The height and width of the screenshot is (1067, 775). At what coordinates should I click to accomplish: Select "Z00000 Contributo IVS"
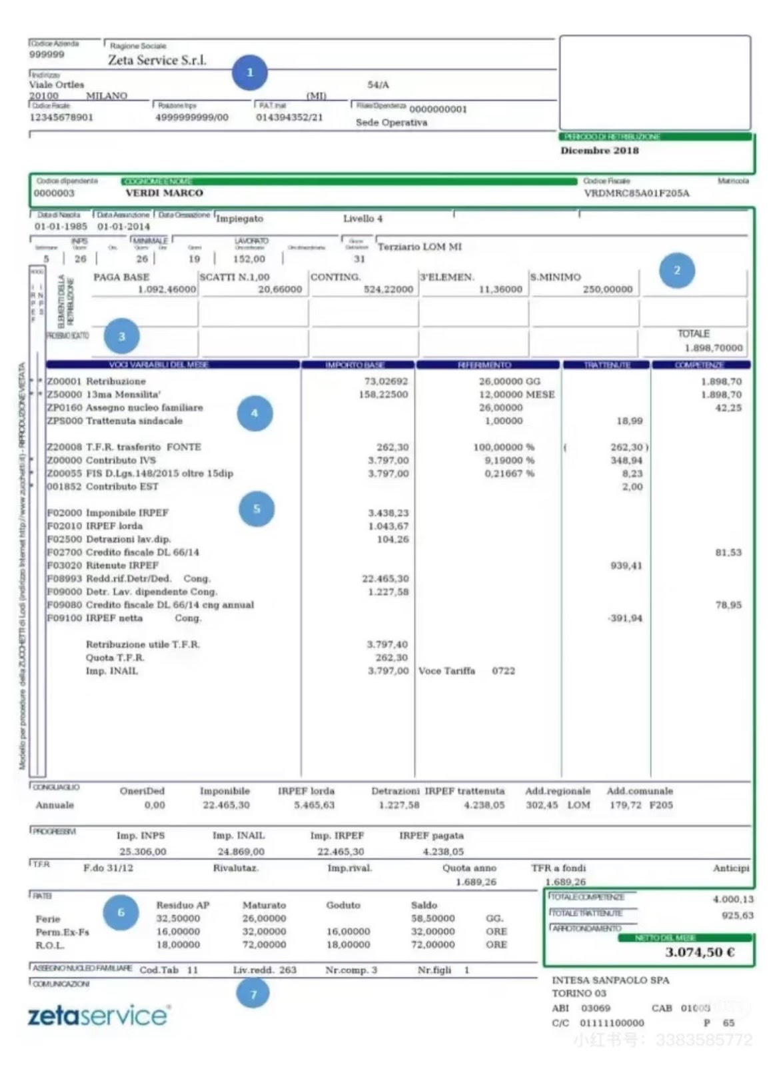click(101, 460)
